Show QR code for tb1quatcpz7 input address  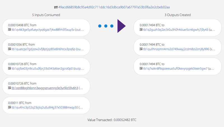pyautogui.click(x=10, y=49)
